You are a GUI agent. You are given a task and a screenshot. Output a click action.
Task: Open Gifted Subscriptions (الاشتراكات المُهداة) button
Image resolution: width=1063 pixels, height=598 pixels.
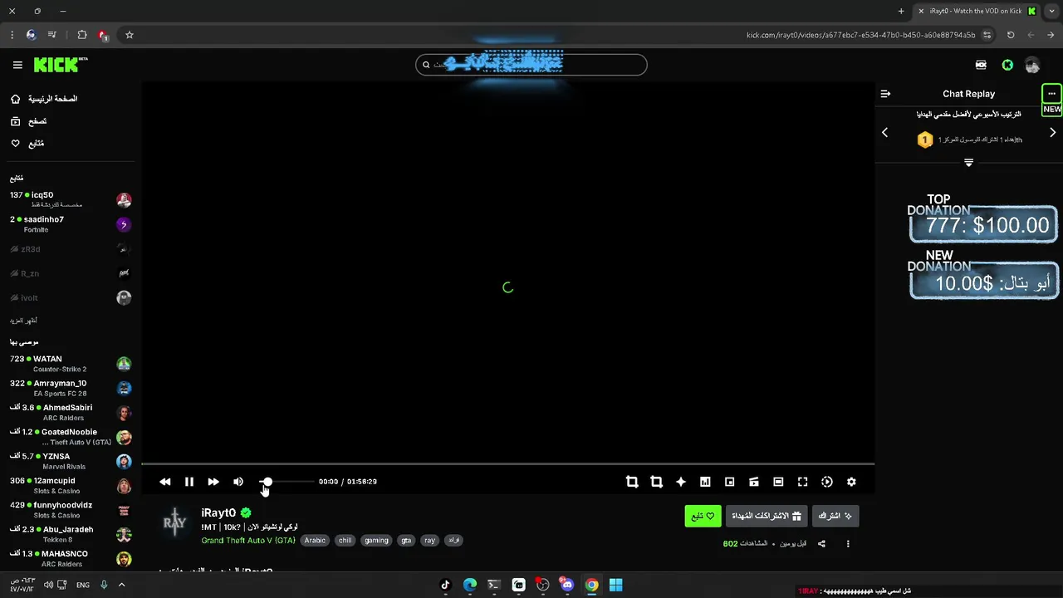pyautogui.click(x=766, y=516)
